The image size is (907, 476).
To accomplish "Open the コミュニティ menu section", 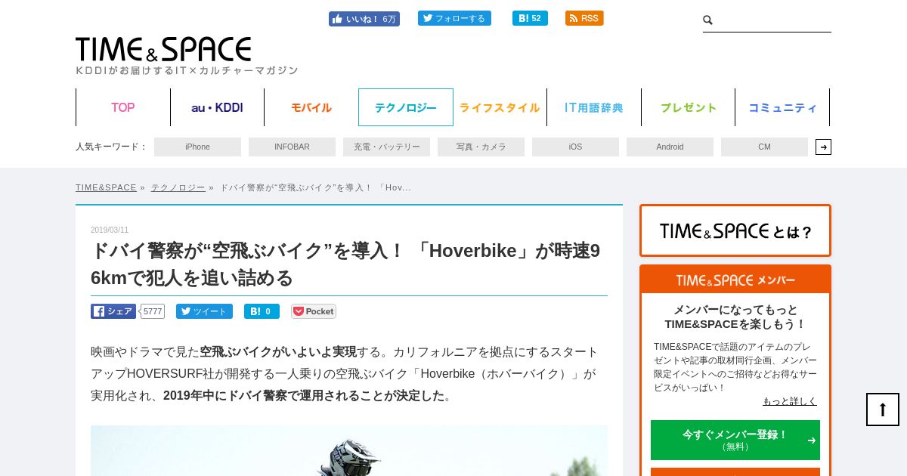I will pyautogui.click(x=782, y=107).
